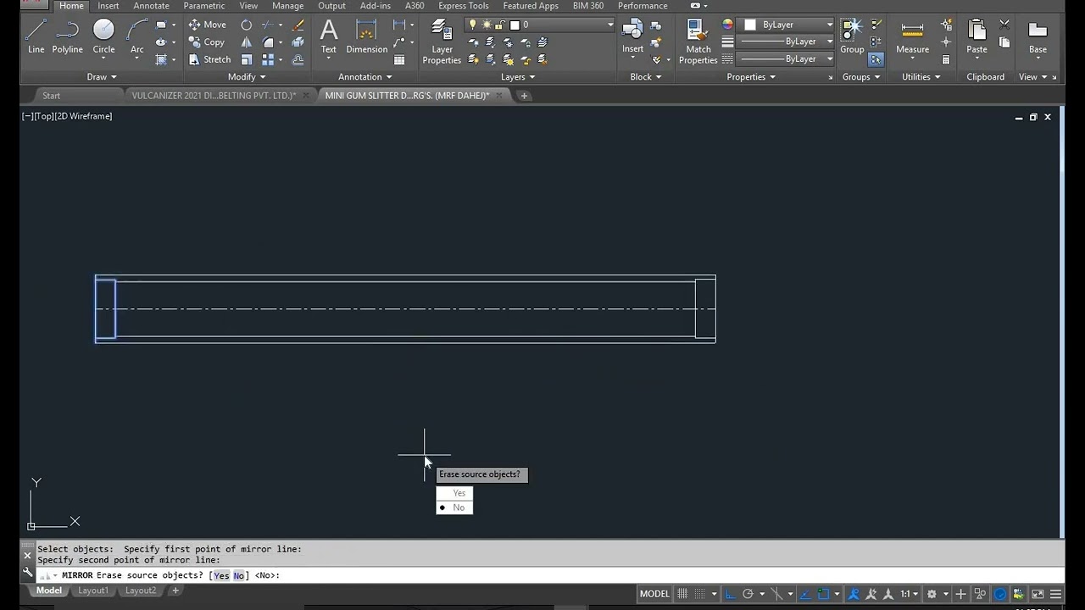Choose Yes in Erase source objects menu
The width and height of the screenshot is (1085, 610).
pos(454,493)
